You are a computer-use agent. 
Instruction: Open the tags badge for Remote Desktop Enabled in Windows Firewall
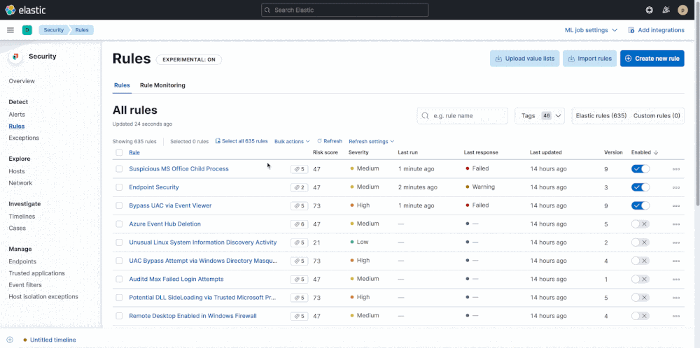pos(299,316)
